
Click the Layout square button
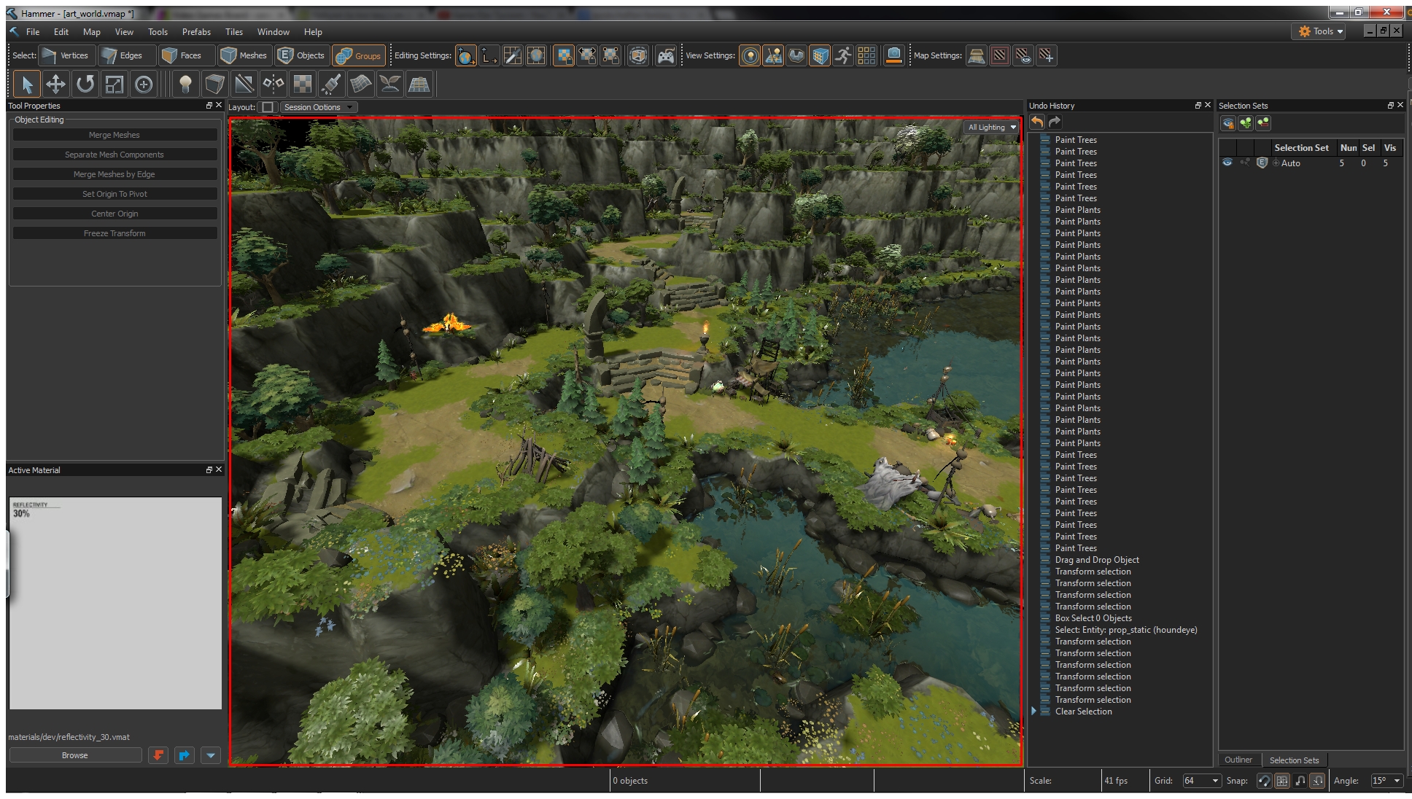click(x=268, y=107)
